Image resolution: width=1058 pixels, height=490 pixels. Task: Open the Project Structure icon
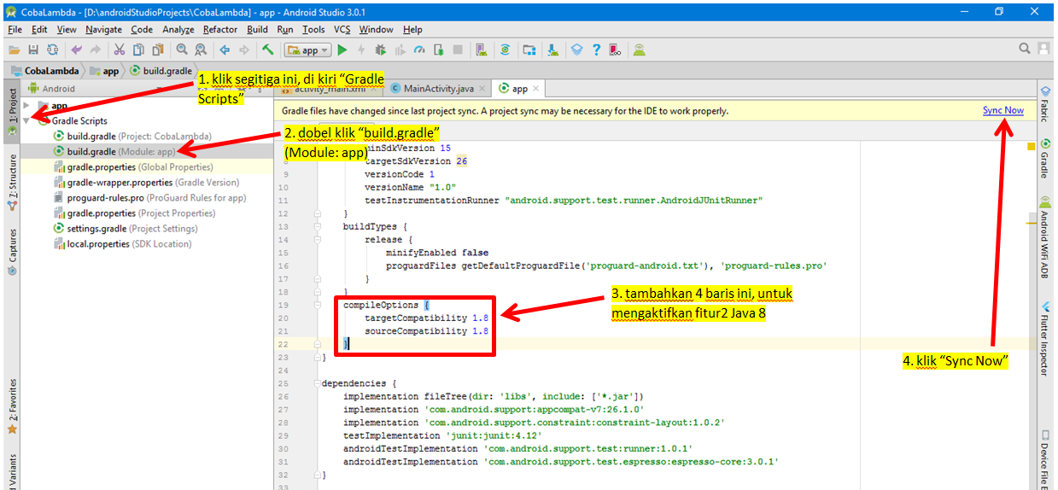529,50
